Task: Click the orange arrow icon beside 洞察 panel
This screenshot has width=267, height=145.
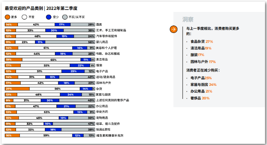Action: click(173, 29)
